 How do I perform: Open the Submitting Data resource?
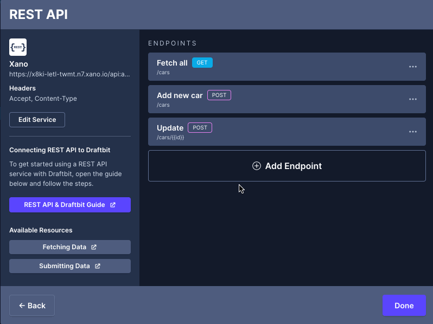click(70, 266)
